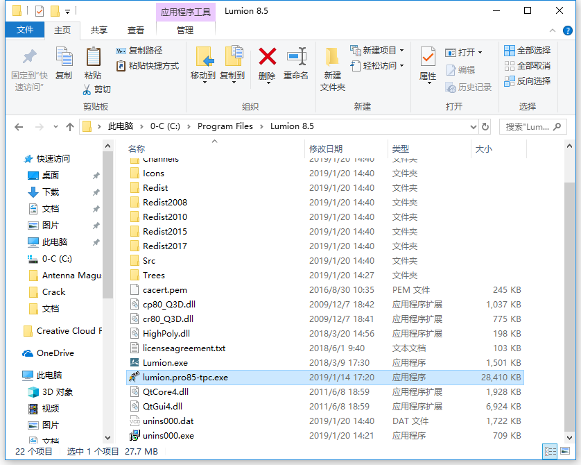Select the lumion.pro85-tpc.exe file
This screenshot has height=465, width=581.
tap(325, 377)
